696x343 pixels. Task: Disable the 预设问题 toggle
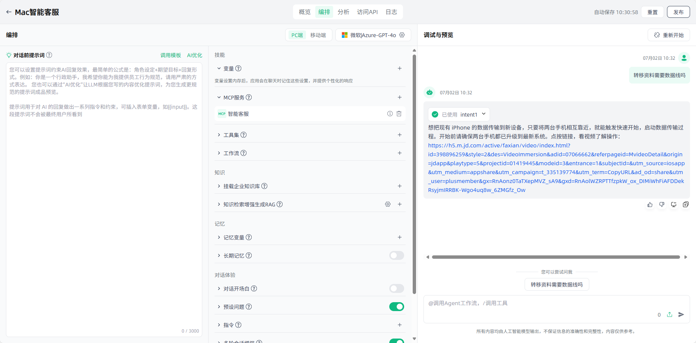(396, 307)
